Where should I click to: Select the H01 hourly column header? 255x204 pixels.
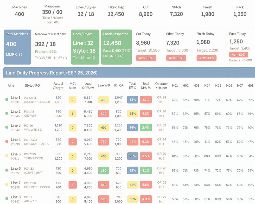[175, 85]
